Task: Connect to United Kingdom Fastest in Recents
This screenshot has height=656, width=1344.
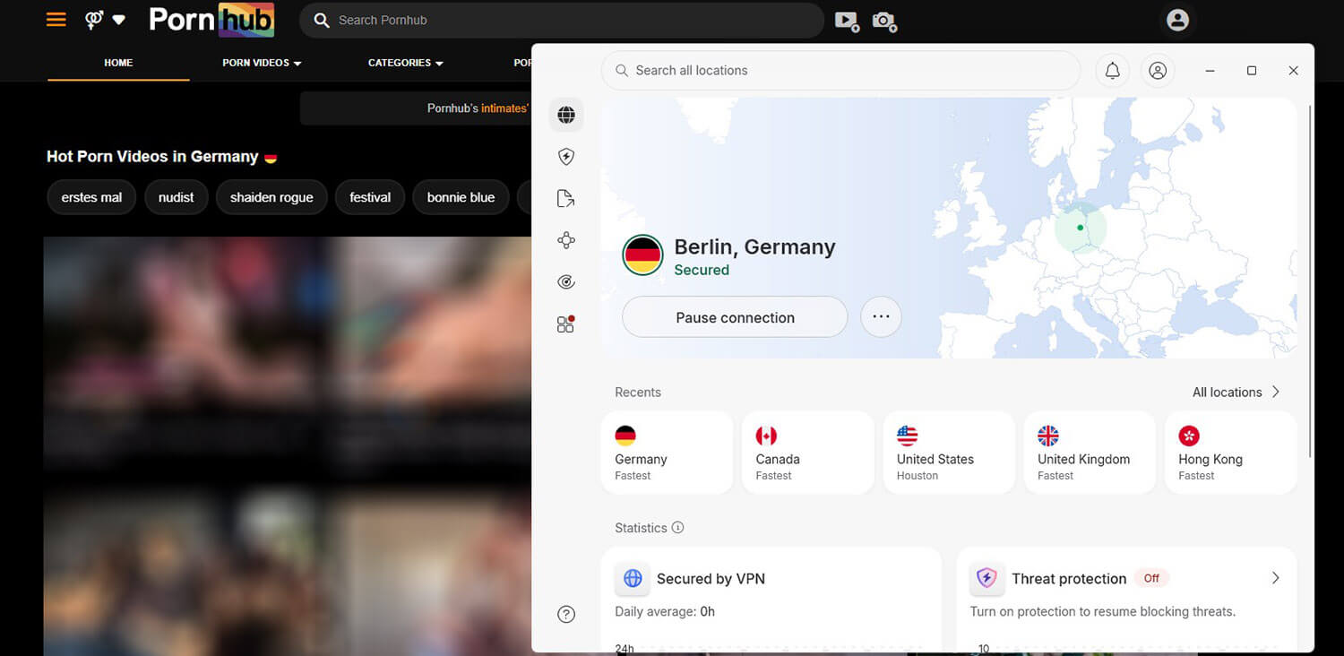Action: (1090, 453)
